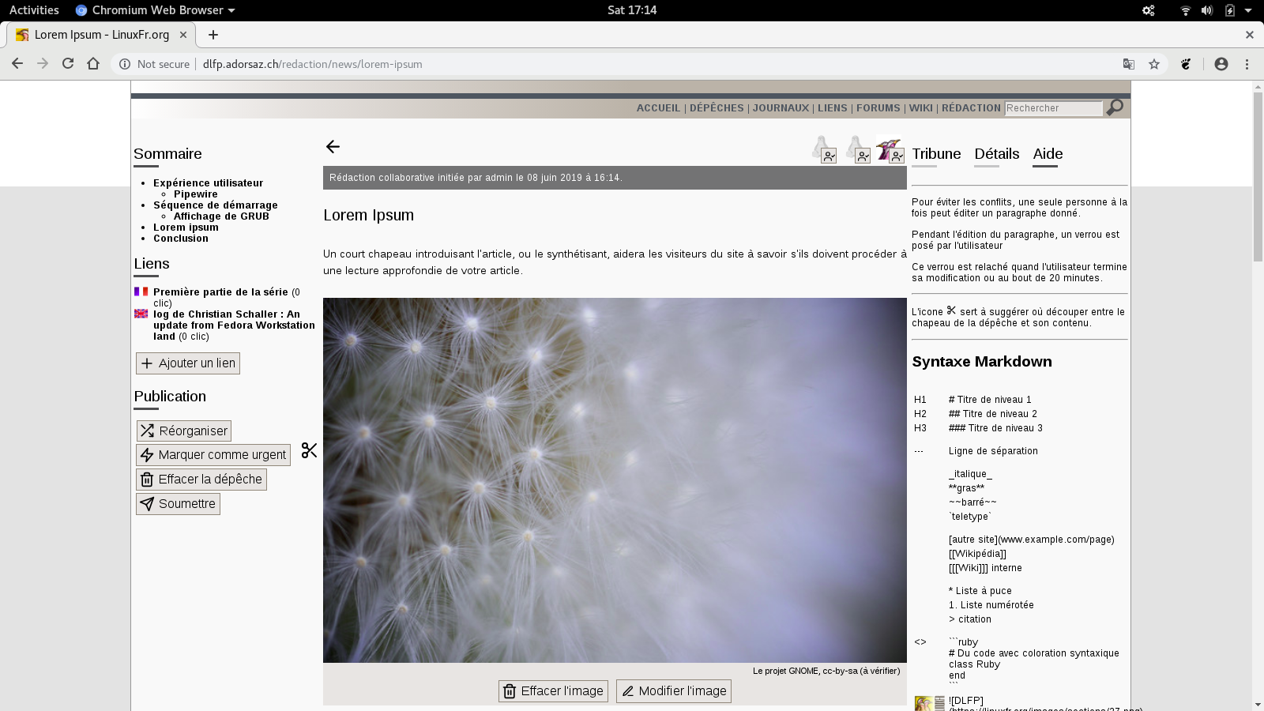Open a new browser tab

point(213,35)
